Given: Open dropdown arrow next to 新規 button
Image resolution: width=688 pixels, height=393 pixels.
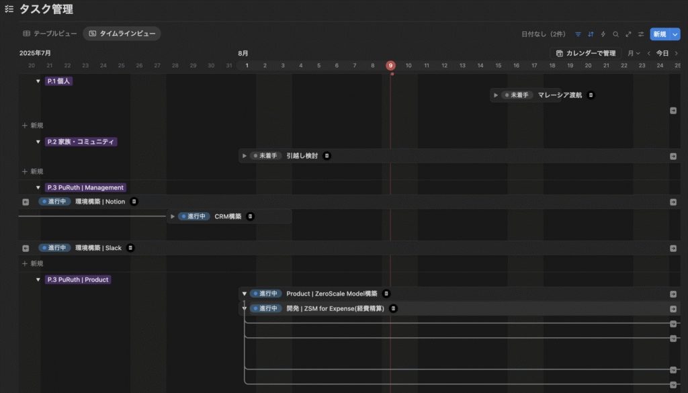Looking at the screenshot, I should click(x=675, y=34).
